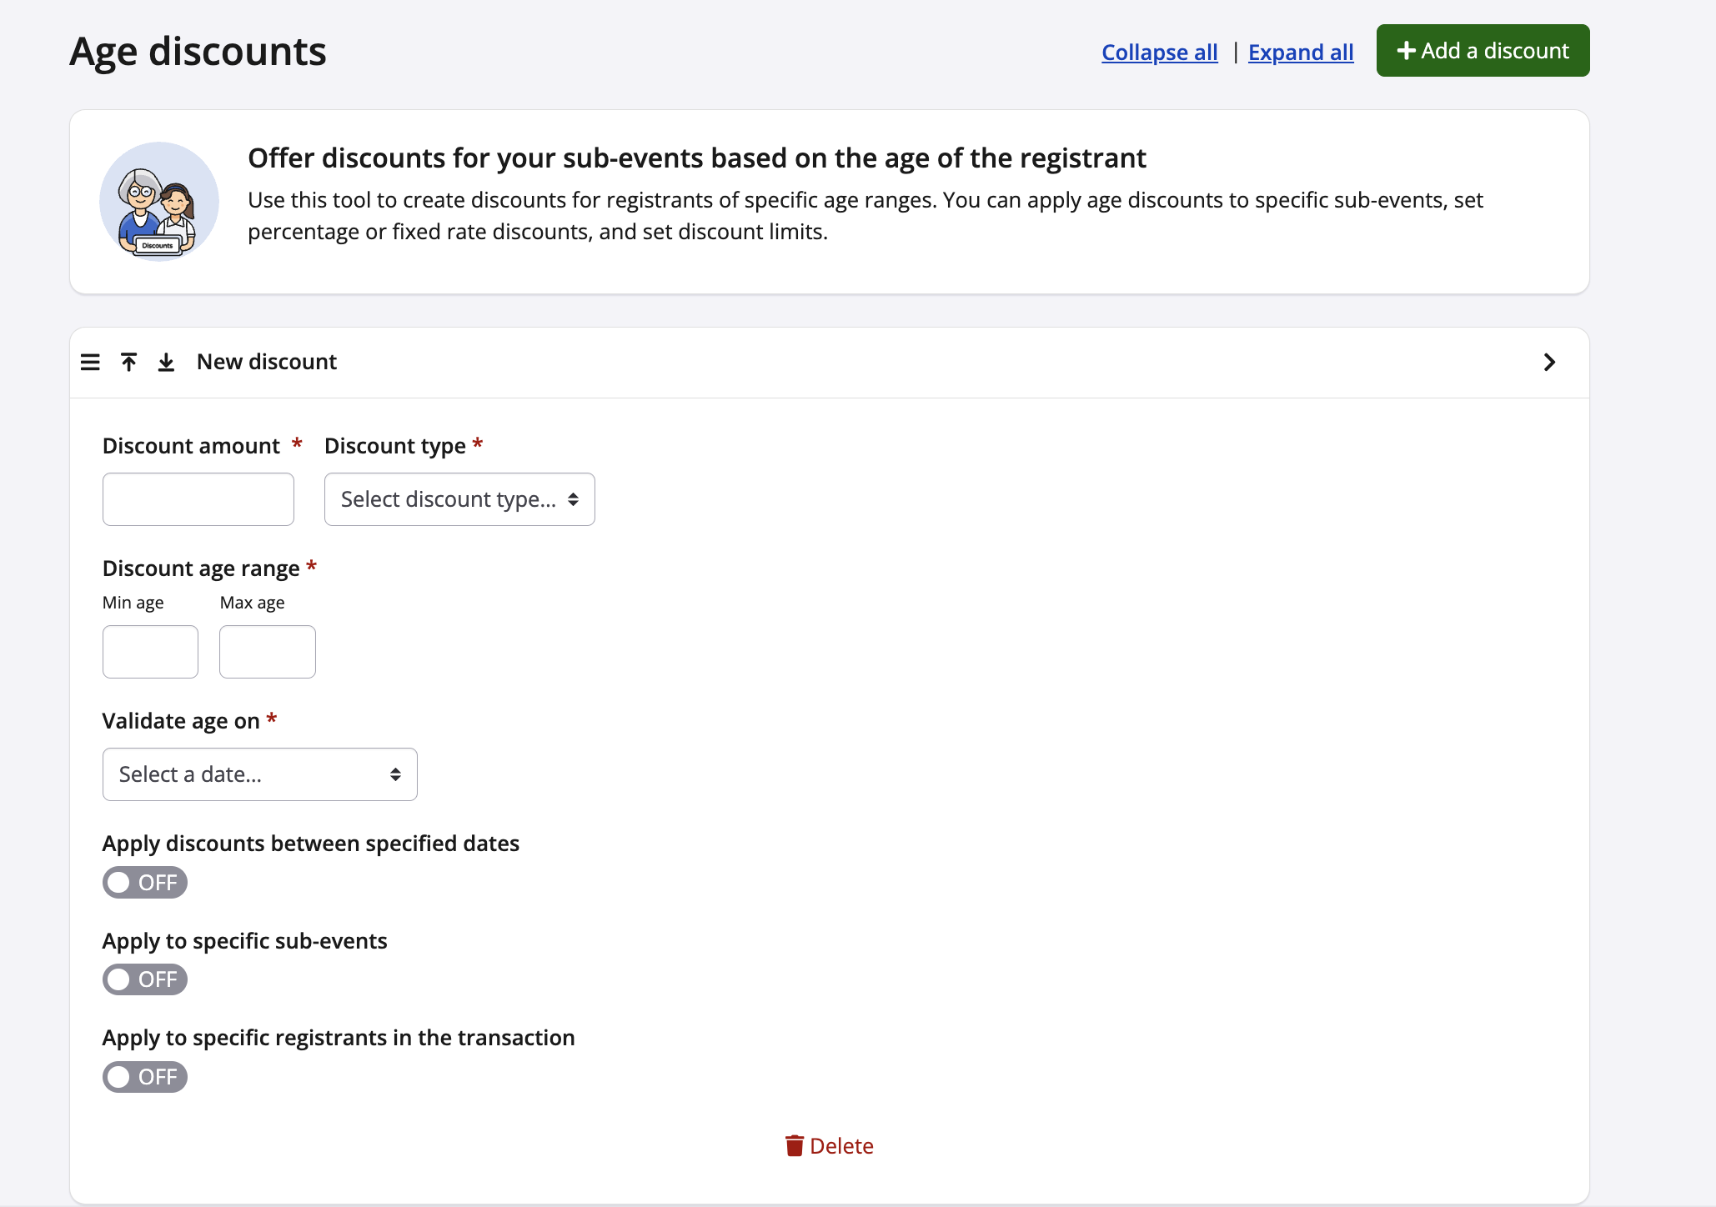Move discount to bottom arrow icon
The width and height of the screenshot is (1716, 1207).
coord(166,362)
